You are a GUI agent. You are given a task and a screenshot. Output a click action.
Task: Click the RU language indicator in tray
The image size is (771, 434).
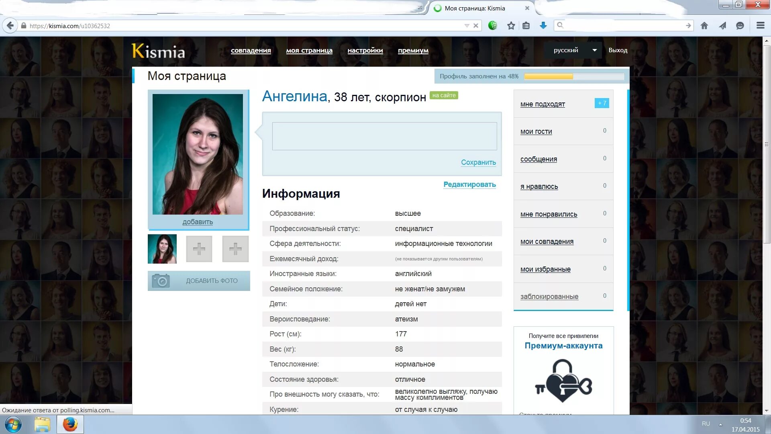coord(706,424)
